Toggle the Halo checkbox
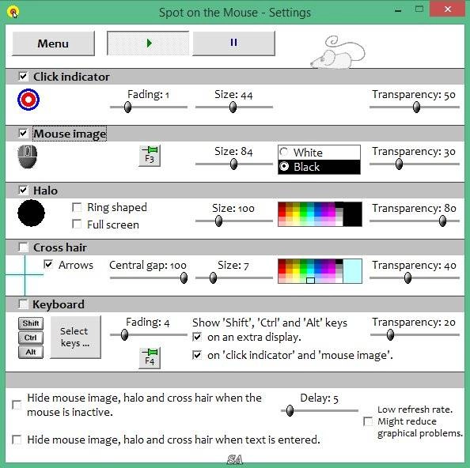 pos(23,191)
